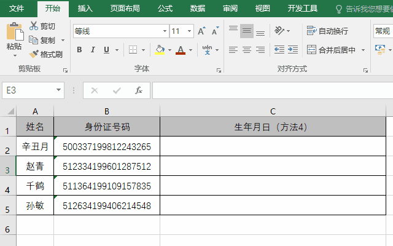Activate the 格式刷 format painter brush
This screenshot has height=246, width=393.
pos(34,54)
